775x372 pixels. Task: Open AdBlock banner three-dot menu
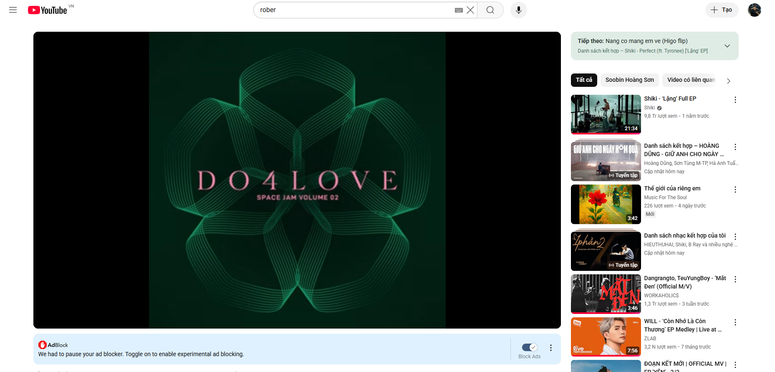[x=551, y=348]
